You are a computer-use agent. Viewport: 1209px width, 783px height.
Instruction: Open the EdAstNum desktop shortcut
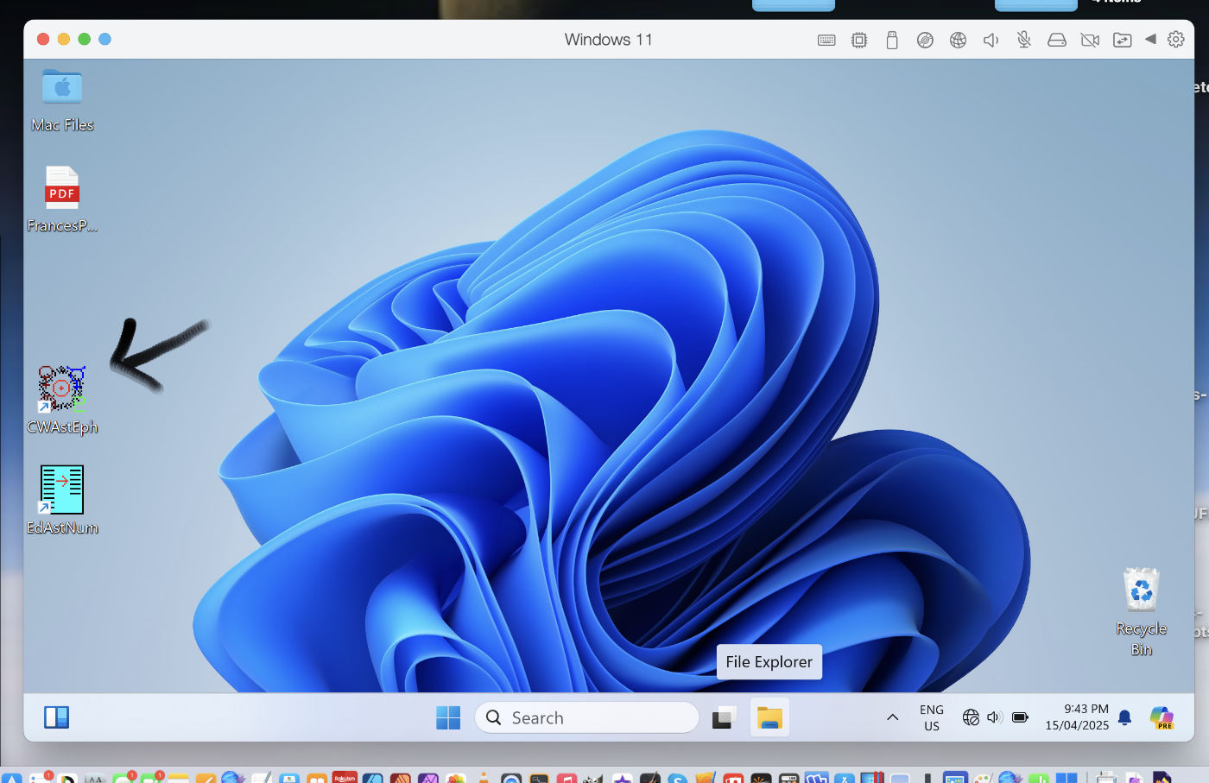pyautogui.click(x=61, y=490)
